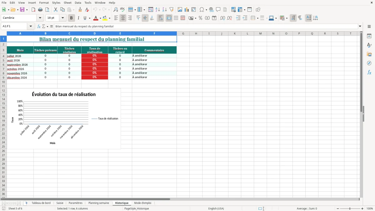The image size is (375, 211).
Task: Toggle Center Horizontally alignment
Action: point(123,18)
